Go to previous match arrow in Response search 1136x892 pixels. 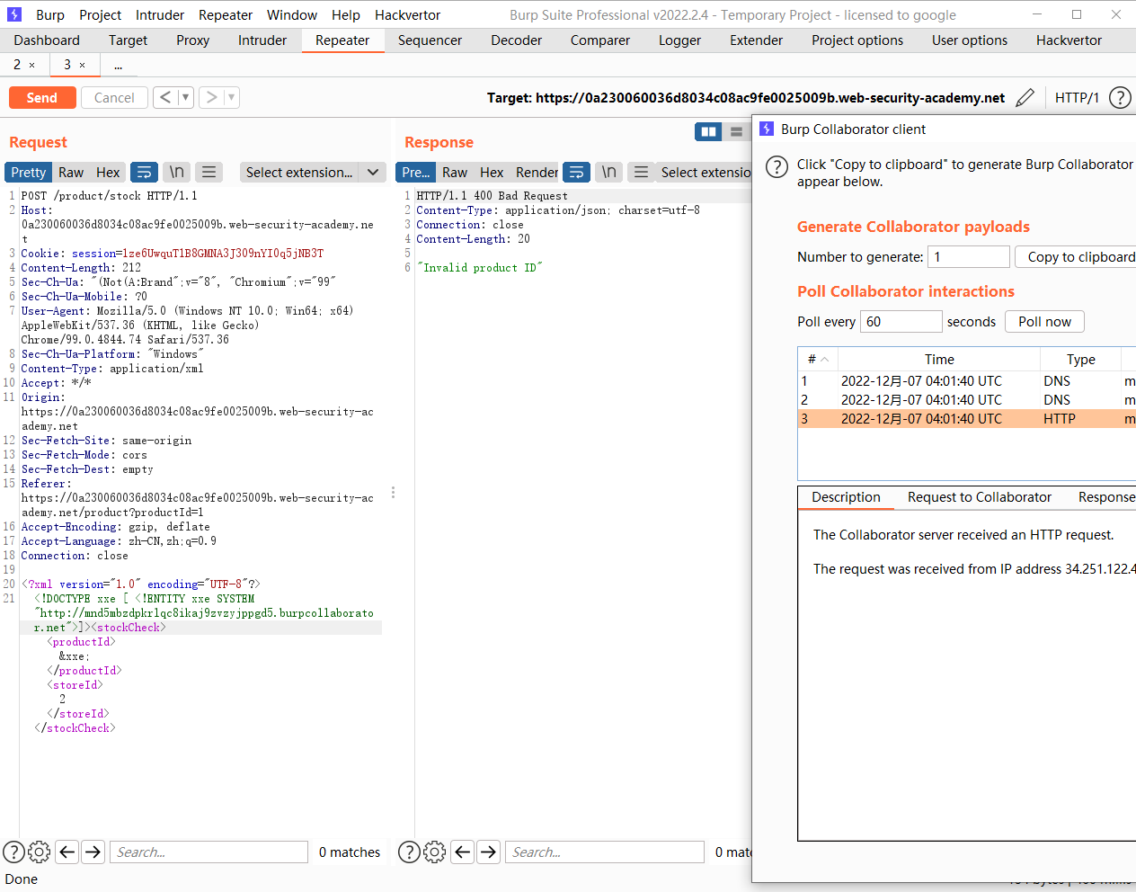[x=463, y=852]
